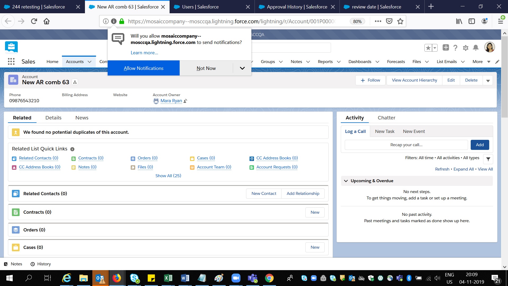Click the Recap your call input field

click(406, 145)
